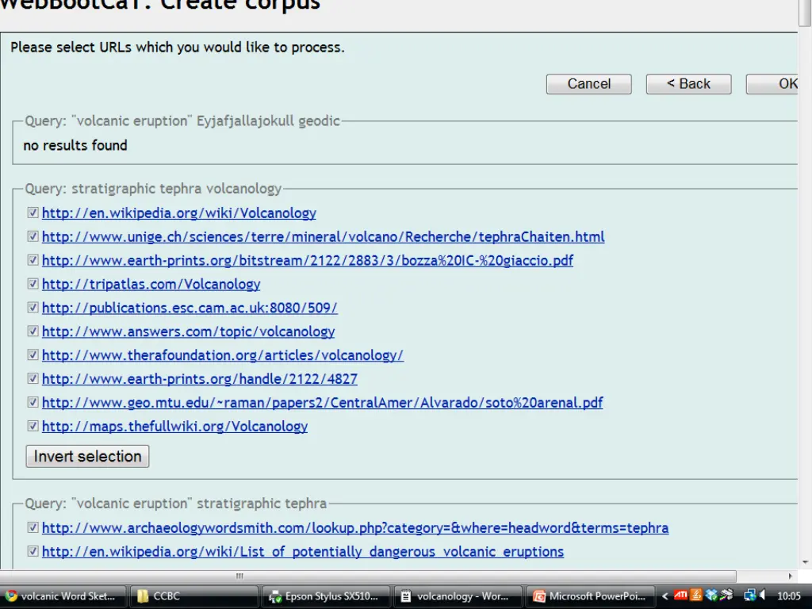Open the maps.thefullwiki.org Volcanology link
Viewport: 812px width, 609px height.
click(174, 427)
